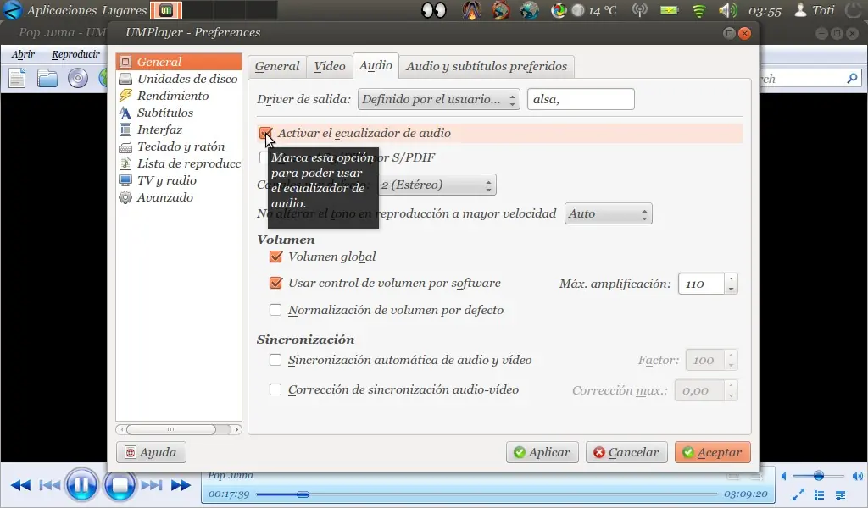Viewport: 868px width, 508px height.
Task: Open the system volume speaker in top panel
Action: point(728,10)
